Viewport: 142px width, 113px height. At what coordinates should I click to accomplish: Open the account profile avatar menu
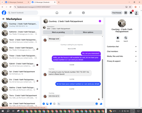pyautogui.click(x=136, y=13)
